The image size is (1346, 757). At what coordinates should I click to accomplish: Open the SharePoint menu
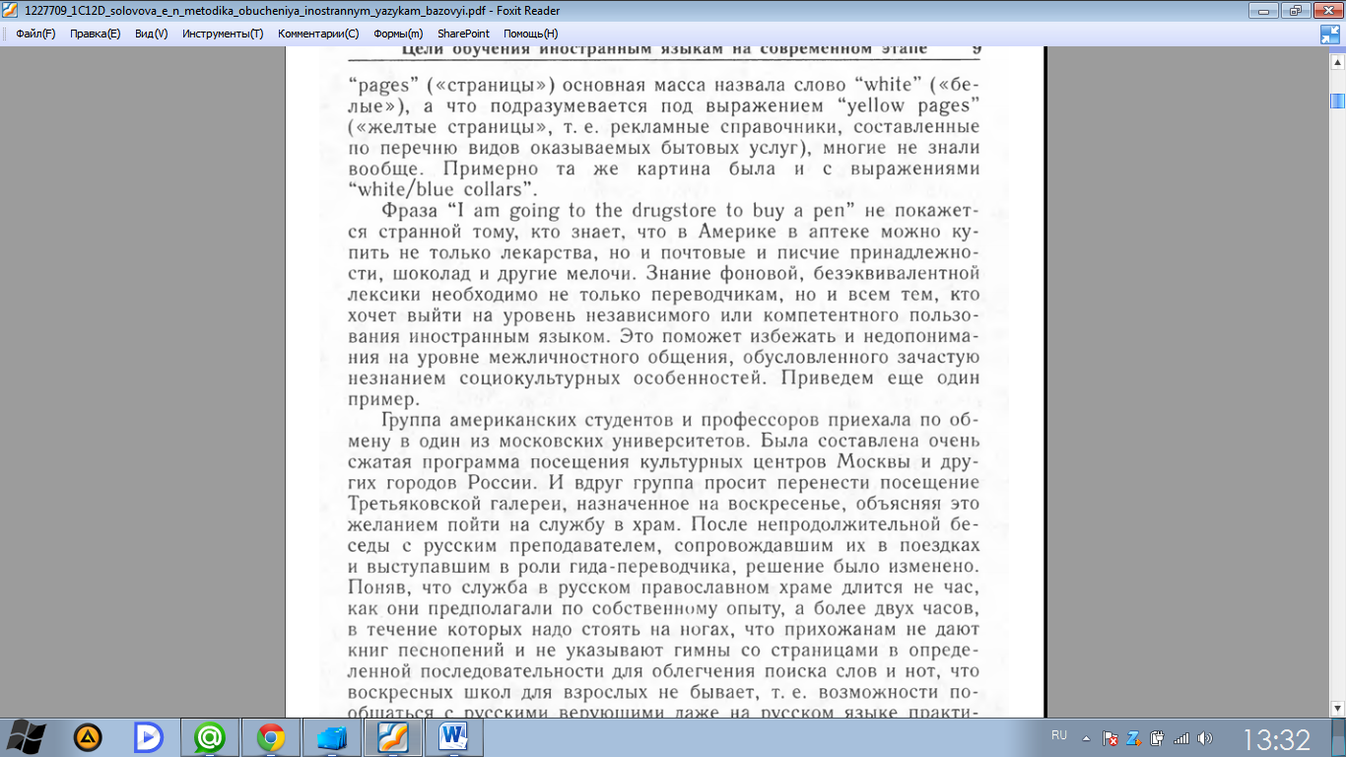[x=463, y=34]
